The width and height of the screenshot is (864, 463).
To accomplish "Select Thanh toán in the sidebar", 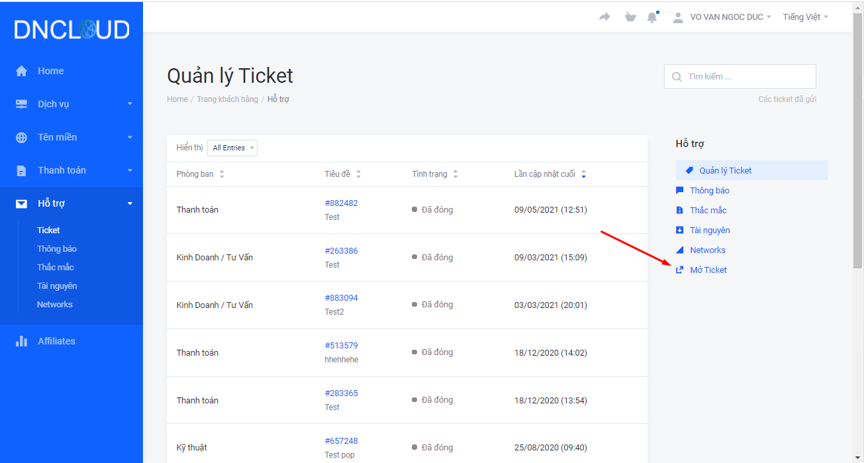I will [62, 170].
